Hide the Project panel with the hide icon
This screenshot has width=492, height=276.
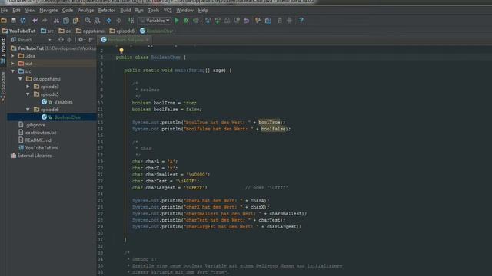coord(91,40)
